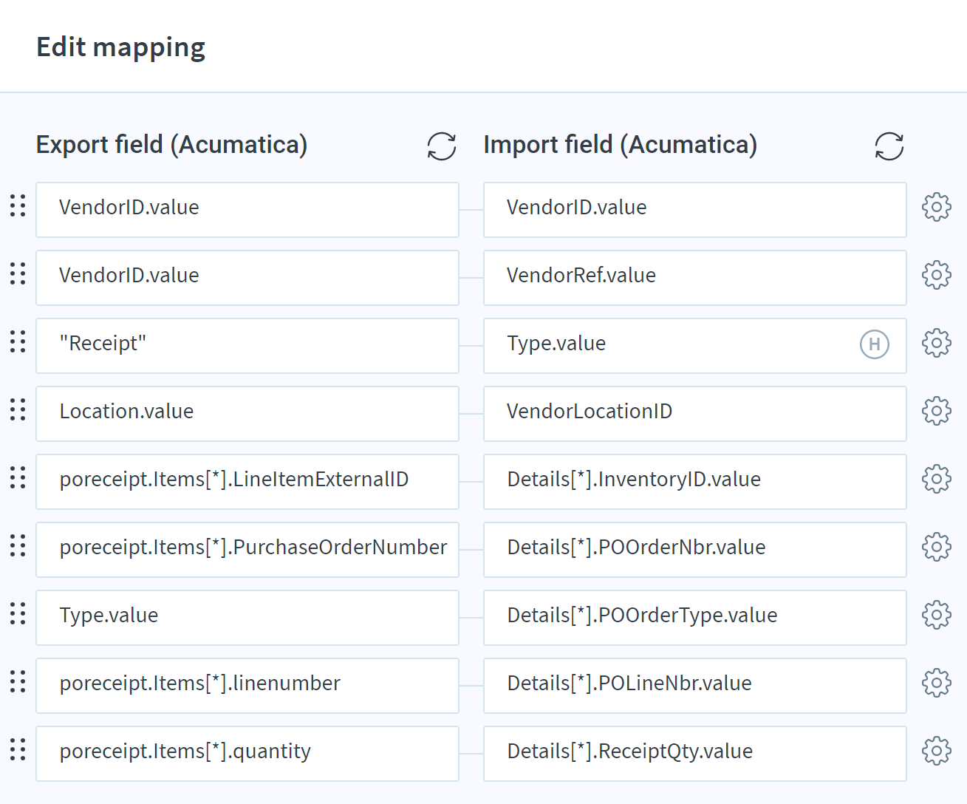Open settings gear for Details[*].POOrderNbr.value row

pyautogui.click(x=937, y=547)
